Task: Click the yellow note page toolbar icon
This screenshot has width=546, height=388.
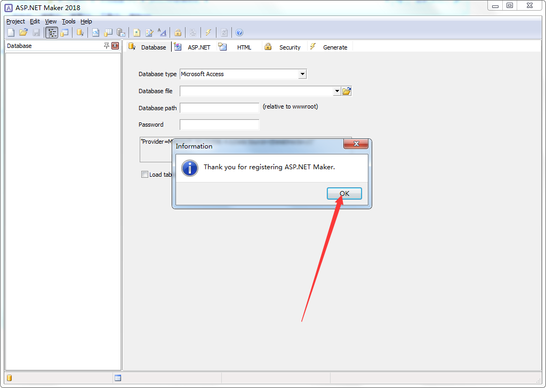Action: coord(136,32)
